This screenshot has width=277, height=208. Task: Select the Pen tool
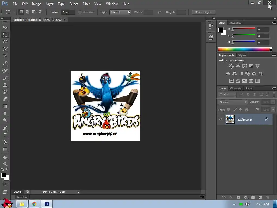click(5, 128)
